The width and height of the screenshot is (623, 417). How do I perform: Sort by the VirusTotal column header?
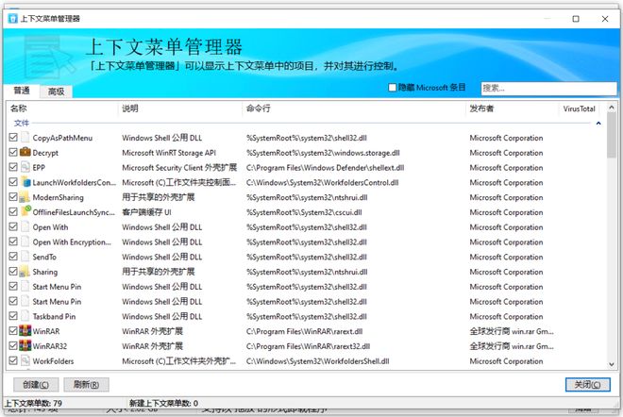[x=579, y=108]
